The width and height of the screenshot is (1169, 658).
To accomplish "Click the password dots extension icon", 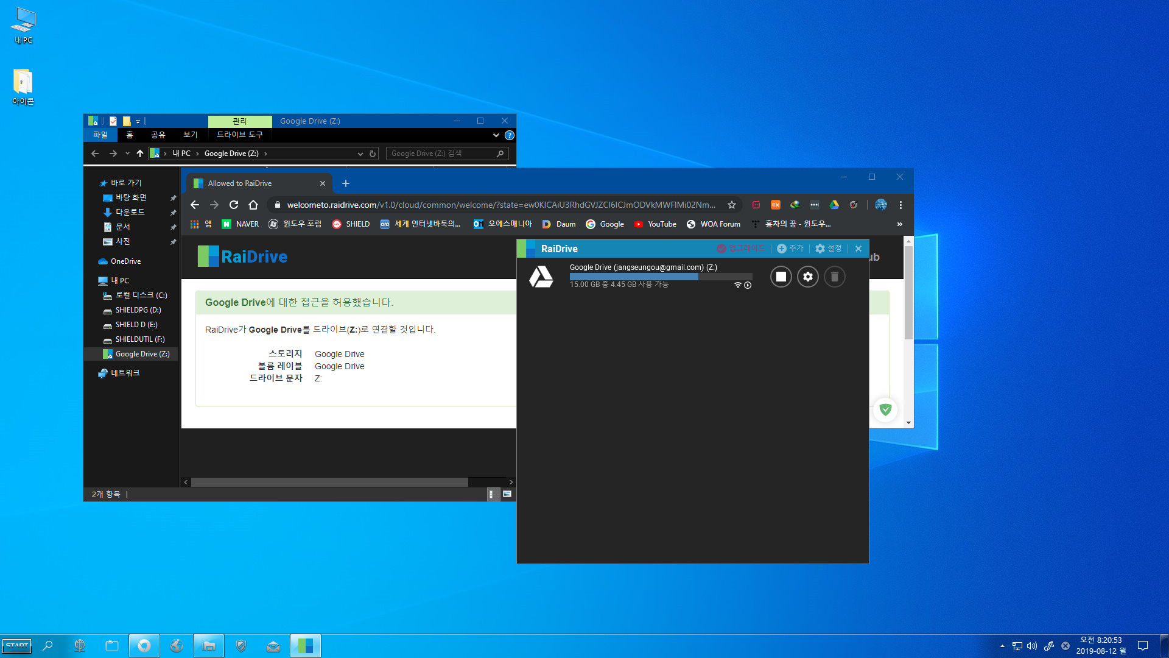I will (x=814, y=205).
